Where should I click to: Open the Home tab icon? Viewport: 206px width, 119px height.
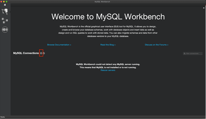pyautogui.click(x=5, y=5)
